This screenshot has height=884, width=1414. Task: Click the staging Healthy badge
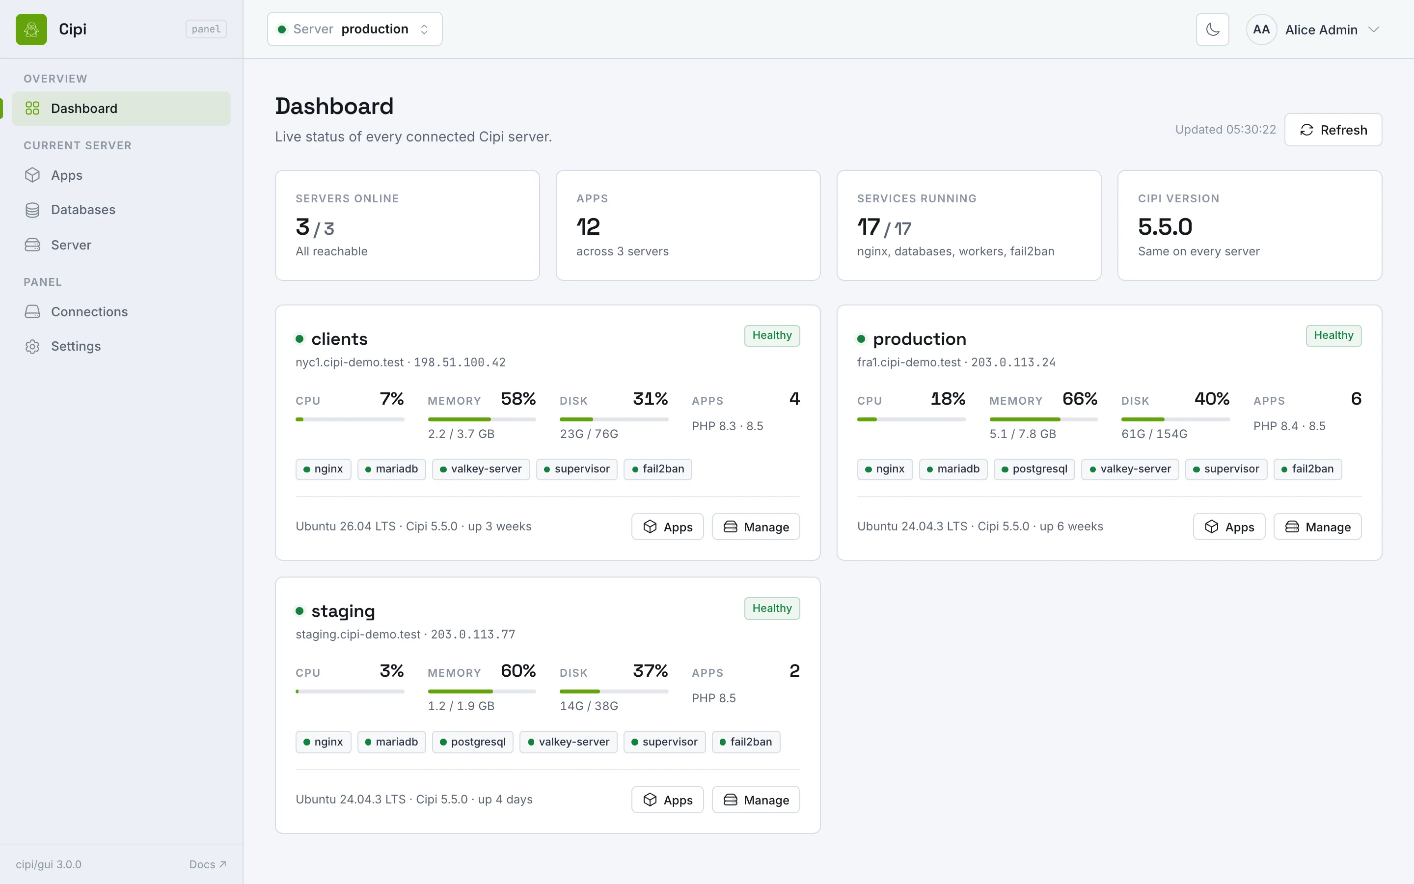pyautogui.click(x=772, y=608)
